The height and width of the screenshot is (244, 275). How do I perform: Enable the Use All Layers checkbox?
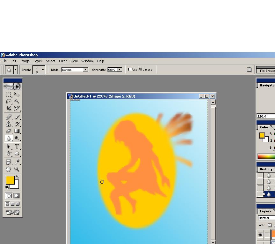pyautogui.click(x=130, y=69)
